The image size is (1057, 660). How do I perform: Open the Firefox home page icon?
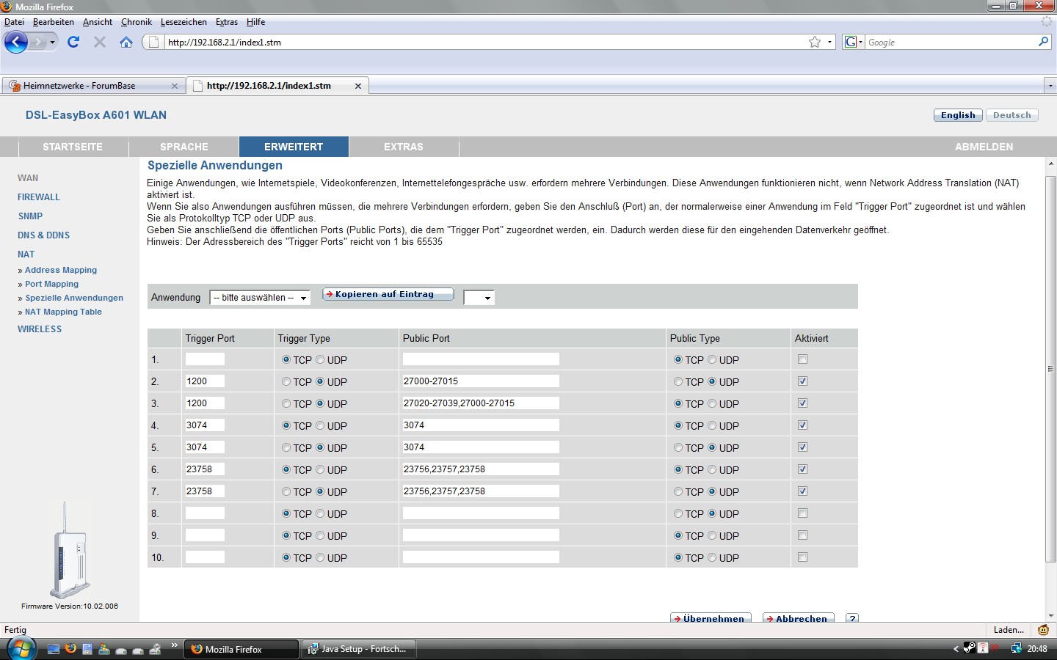[x=126, y=42]
